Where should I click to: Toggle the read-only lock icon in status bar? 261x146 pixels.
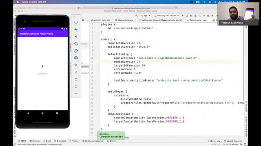pyautogui.click(x=241, y=144)
